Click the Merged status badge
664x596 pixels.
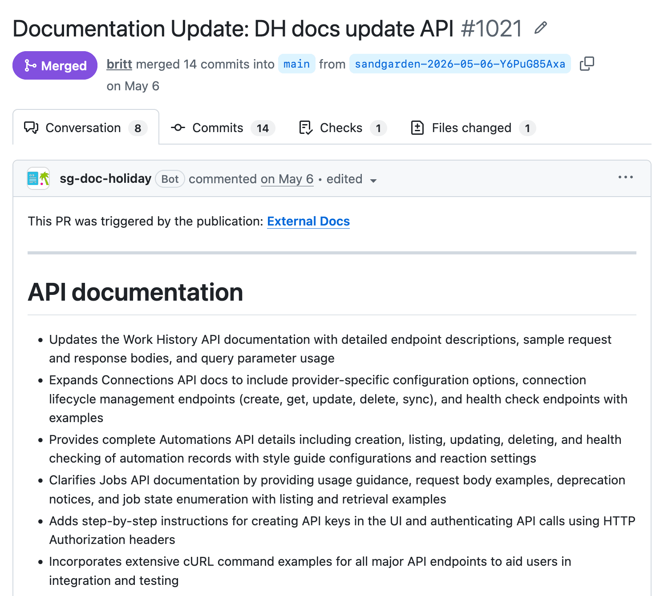click(x=55, y=65)
